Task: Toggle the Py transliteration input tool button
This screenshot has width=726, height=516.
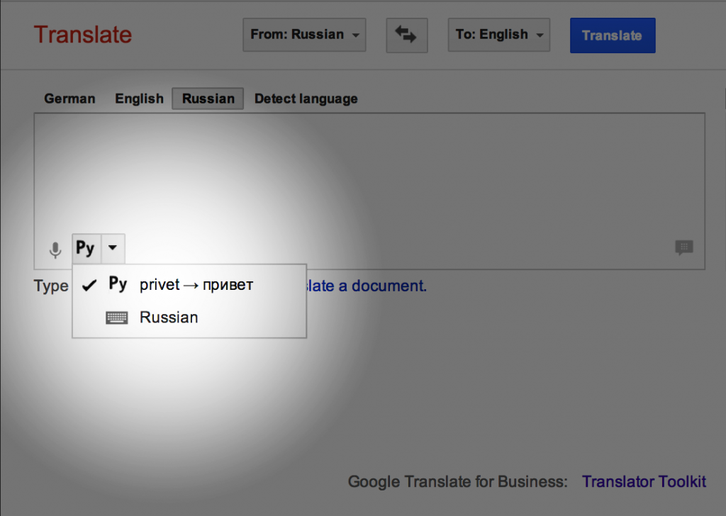Action: point(86,249)
